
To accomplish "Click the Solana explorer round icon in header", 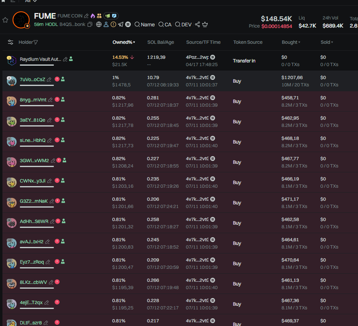I will (128, 24).
